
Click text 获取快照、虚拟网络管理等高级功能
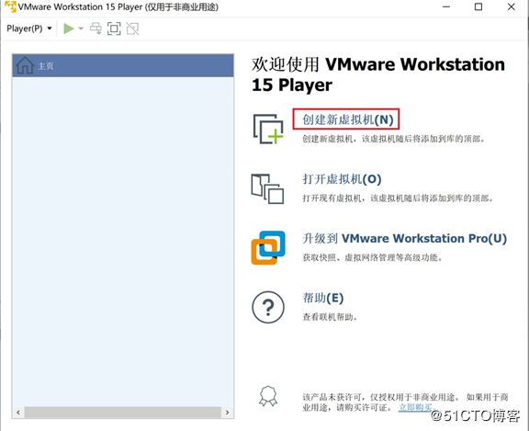pyautogui.click(x=372, y=257)
